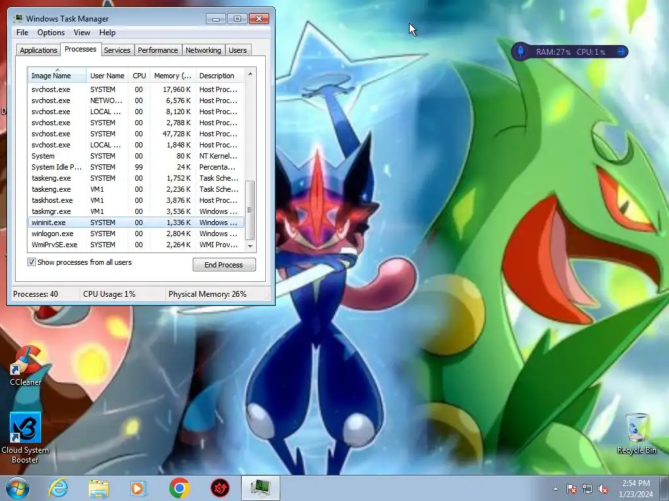
Task: Open the Recycle Bin icon
Action: 636,433
